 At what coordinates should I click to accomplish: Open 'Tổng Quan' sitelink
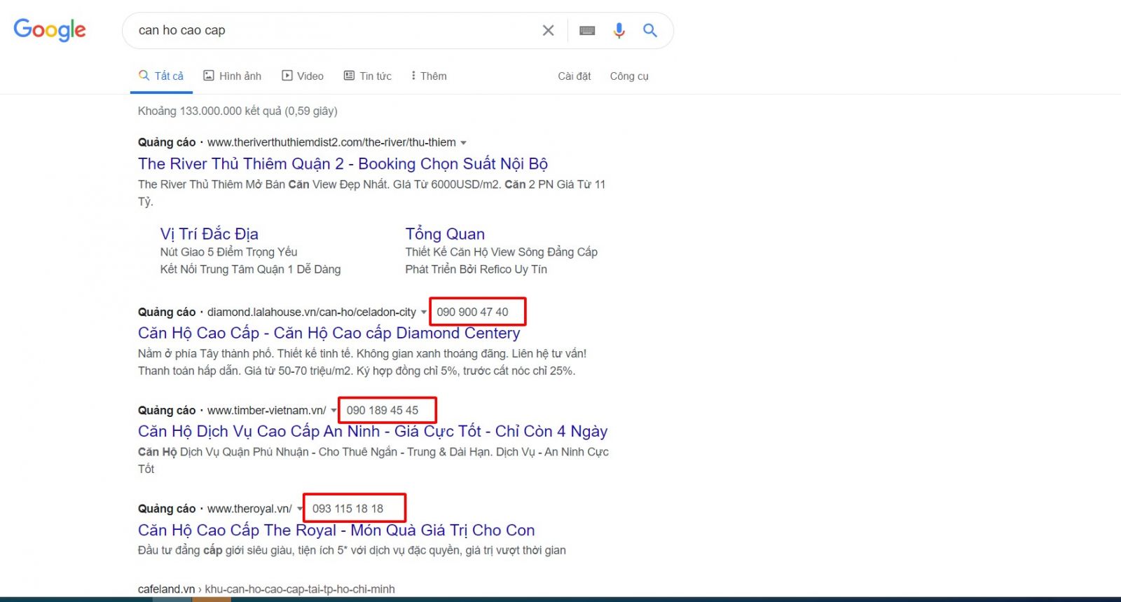[x=445, y=234]
